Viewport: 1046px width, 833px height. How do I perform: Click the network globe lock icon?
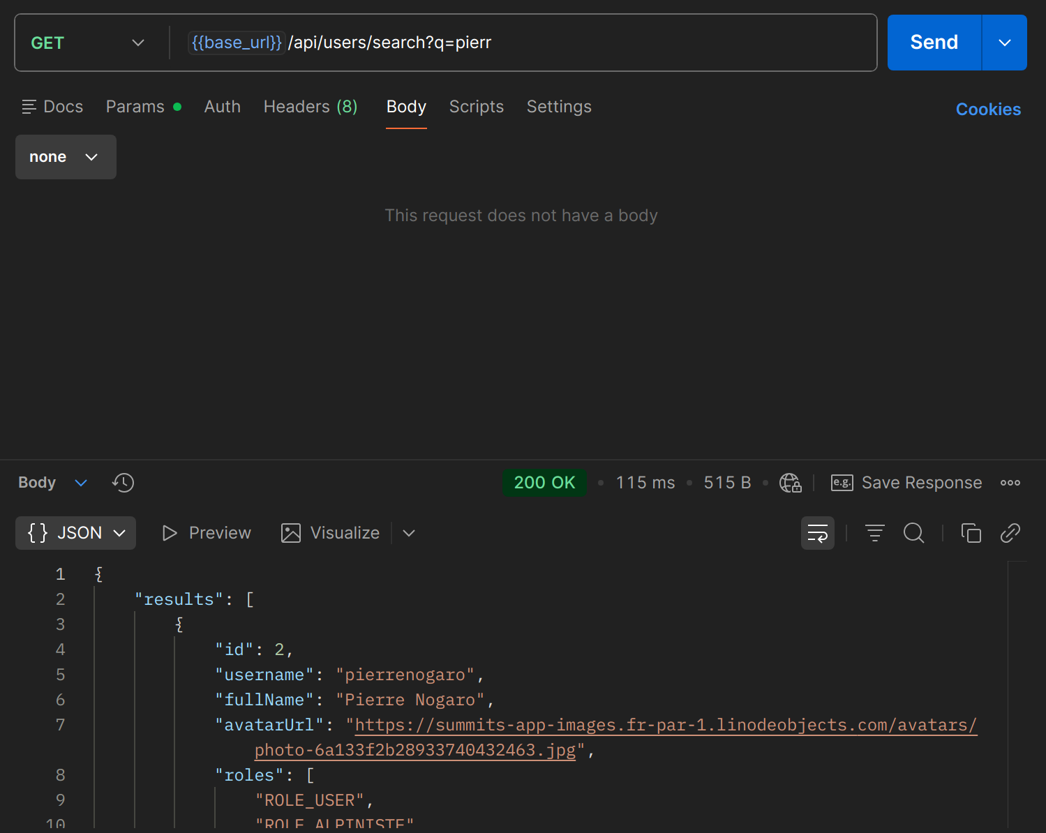(x=790, y=483)
